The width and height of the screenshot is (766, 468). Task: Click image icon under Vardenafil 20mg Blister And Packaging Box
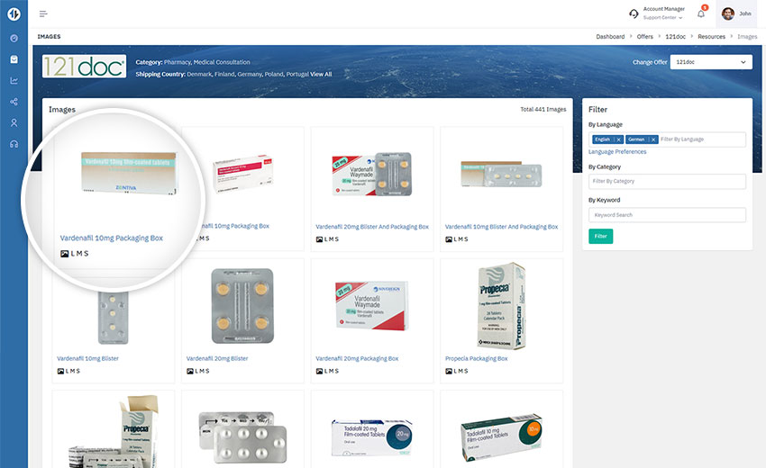point(319,239)
